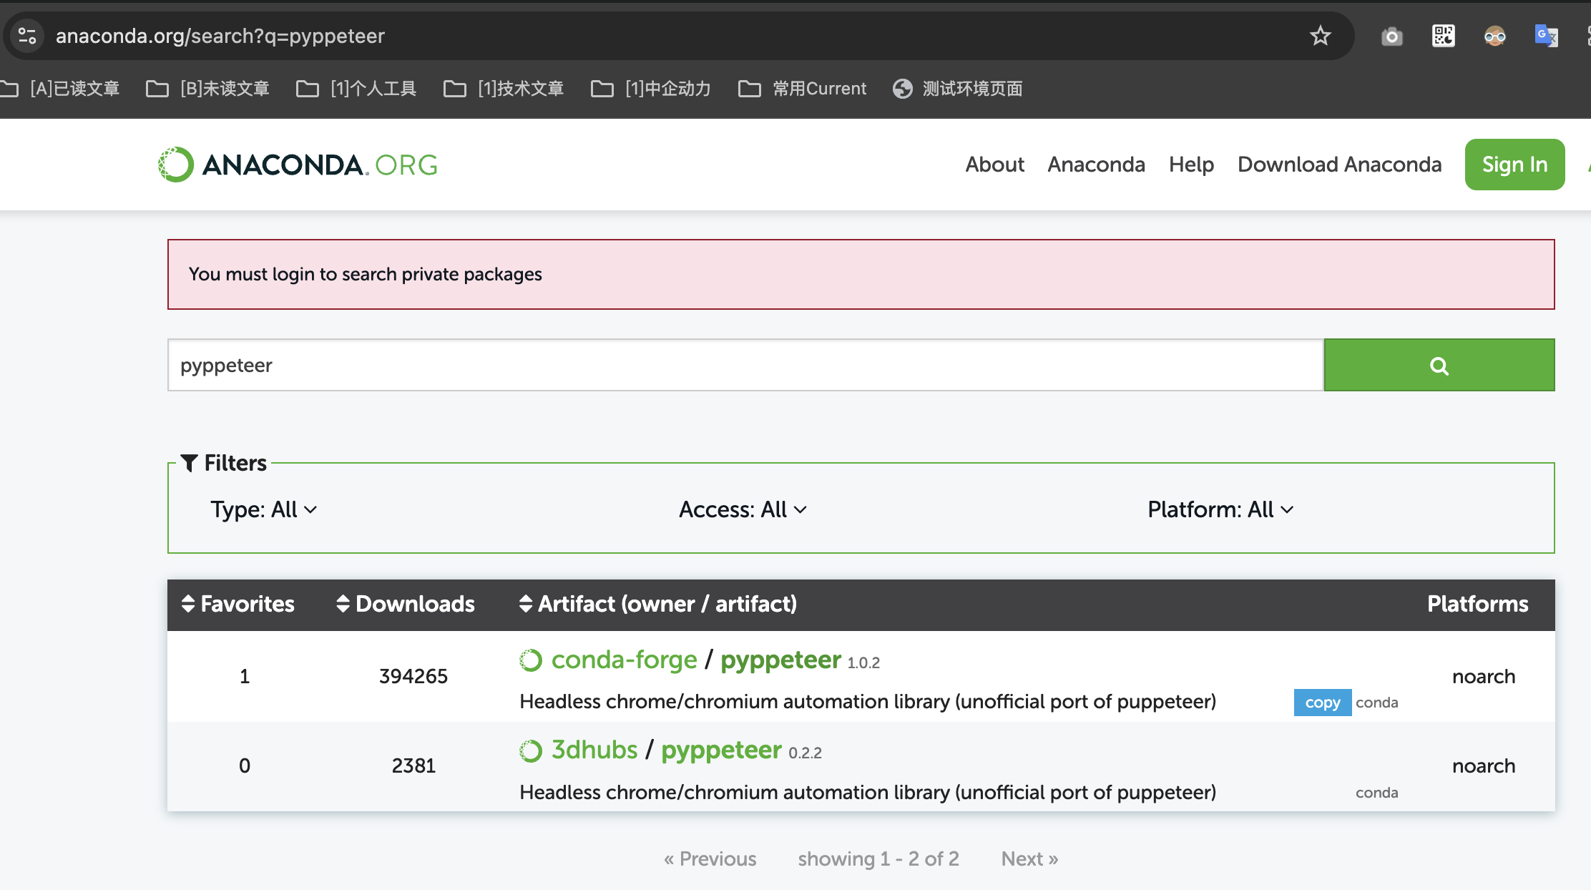Open the 测试环境页面 bookmark
This screenshot has width=1591, height=890.
(957, 89)
